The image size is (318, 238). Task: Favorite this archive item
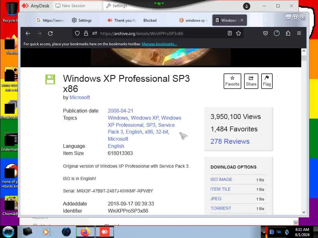coord(232,81)
